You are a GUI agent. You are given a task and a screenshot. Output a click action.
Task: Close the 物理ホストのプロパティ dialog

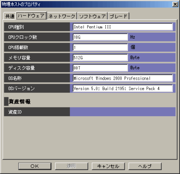175,4
